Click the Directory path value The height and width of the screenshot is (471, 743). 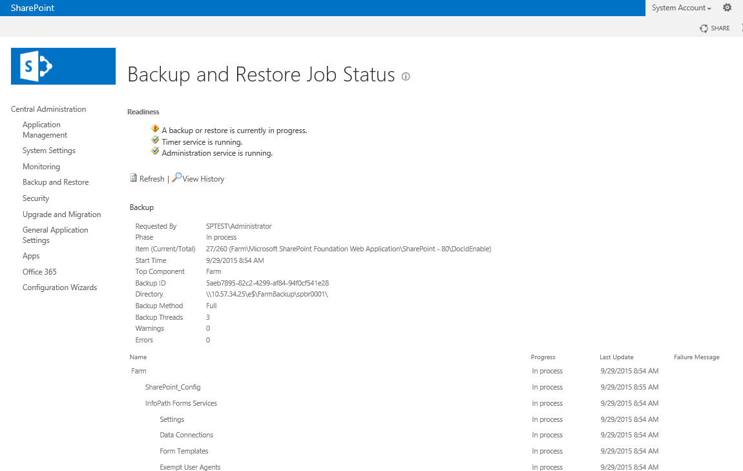(x=267, y=294)
